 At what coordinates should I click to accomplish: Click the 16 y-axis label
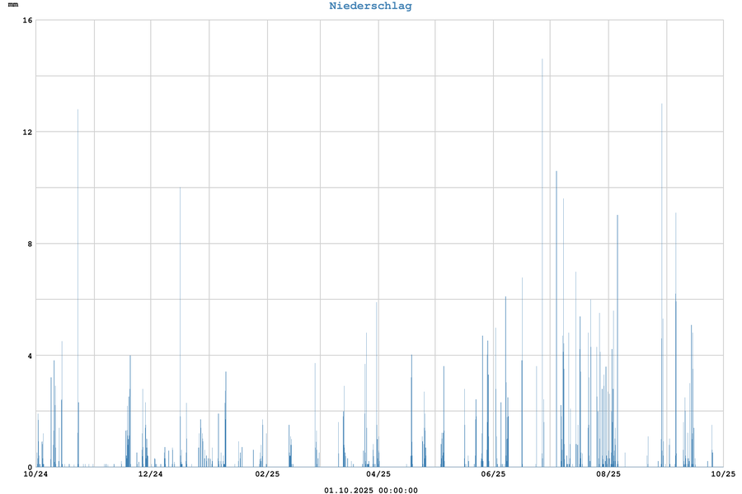coord(27,21)
